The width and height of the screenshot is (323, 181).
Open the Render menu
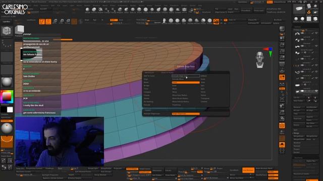click(x=133, y=6)
